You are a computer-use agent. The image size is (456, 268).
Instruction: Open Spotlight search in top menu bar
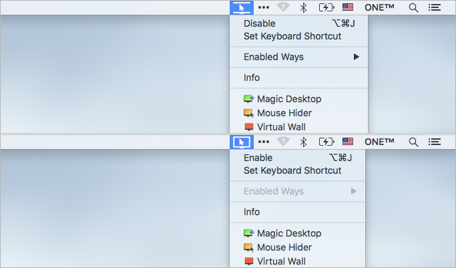[x=413, y=8]
